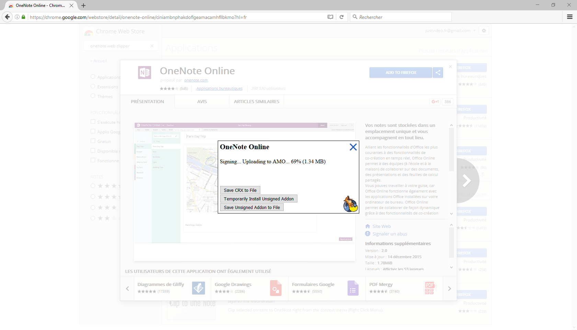This screenshot has width=577, height=330.
Task: Click Temporarily Install Unsigned Addon
Action: [x=259, y=199]
